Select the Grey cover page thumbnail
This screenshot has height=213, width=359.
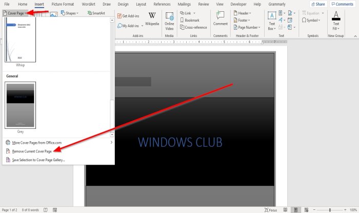coord(21,105)
